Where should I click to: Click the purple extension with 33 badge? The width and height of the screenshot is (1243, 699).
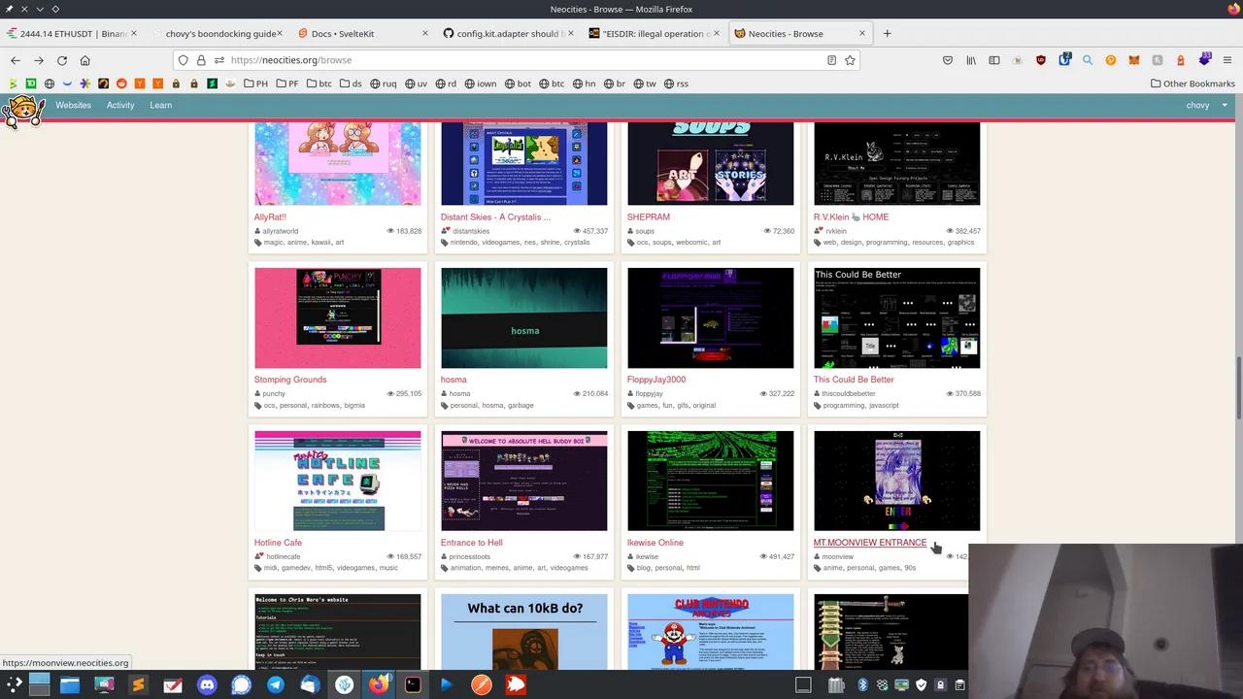click(x=1202, y=59)
